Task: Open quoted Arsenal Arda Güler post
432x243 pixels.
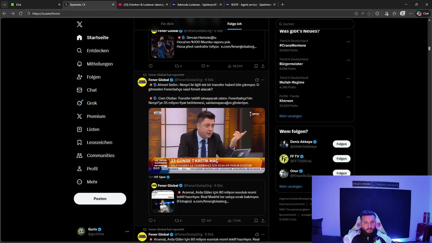Action: [207, 198]
